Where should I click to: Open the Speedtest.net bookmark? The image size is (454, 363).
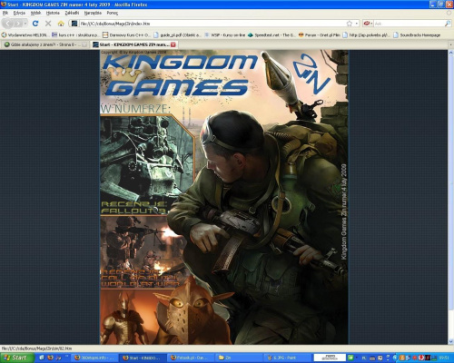pos(271,35)
